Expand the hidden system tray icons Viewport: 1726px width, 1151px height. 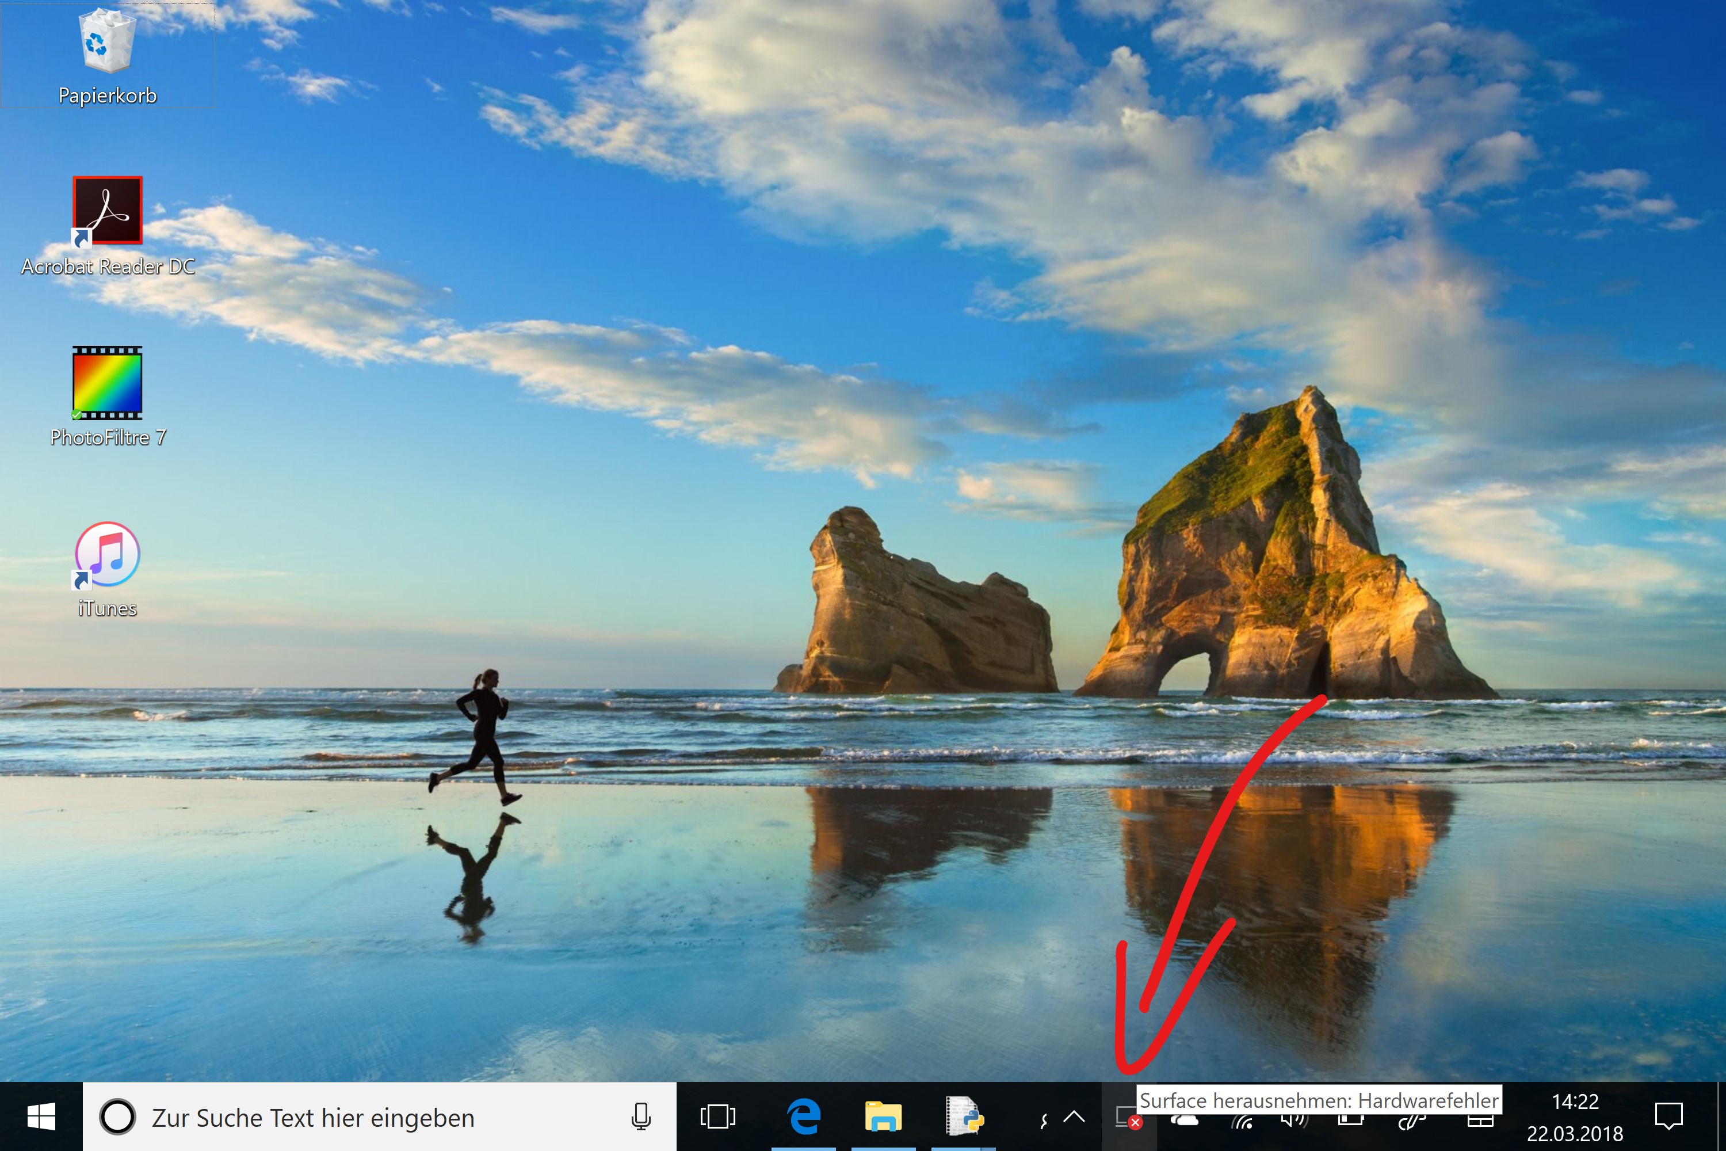pos(1074,1116)
